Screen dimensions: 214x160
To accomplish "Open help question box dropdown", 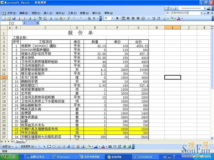I will (x=201, y=13).
